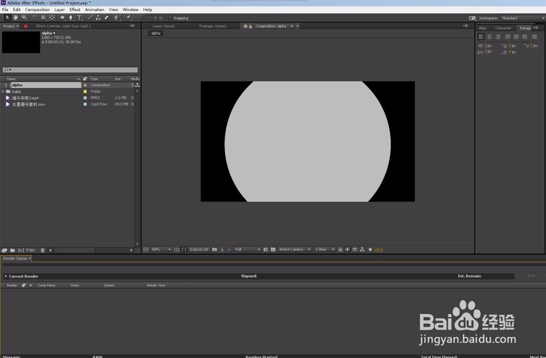Select Left align text in Paragraph panel

pyautogui.click(x=481, y=37)
